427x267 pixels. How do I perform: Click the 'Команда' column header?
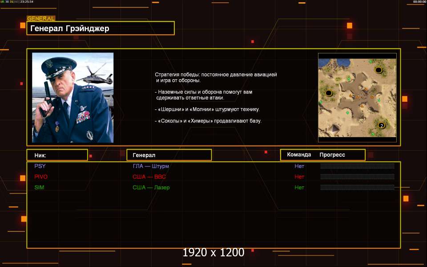tap(299, 155)
